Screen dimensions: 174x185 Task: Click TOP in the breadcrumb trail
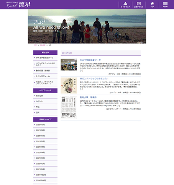pyautogui.click(x=35, y=45)
